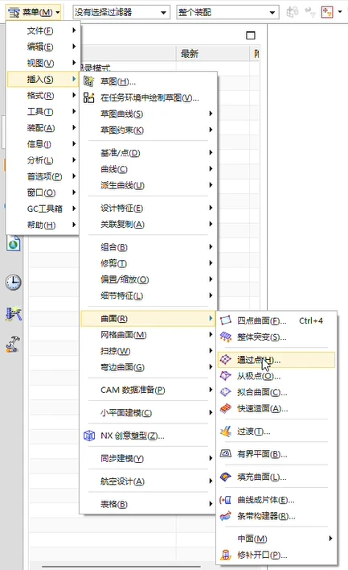348x570 pixels.
Task: Expand the 首选项(P) submenu
Action: click(x=43, y=176)
